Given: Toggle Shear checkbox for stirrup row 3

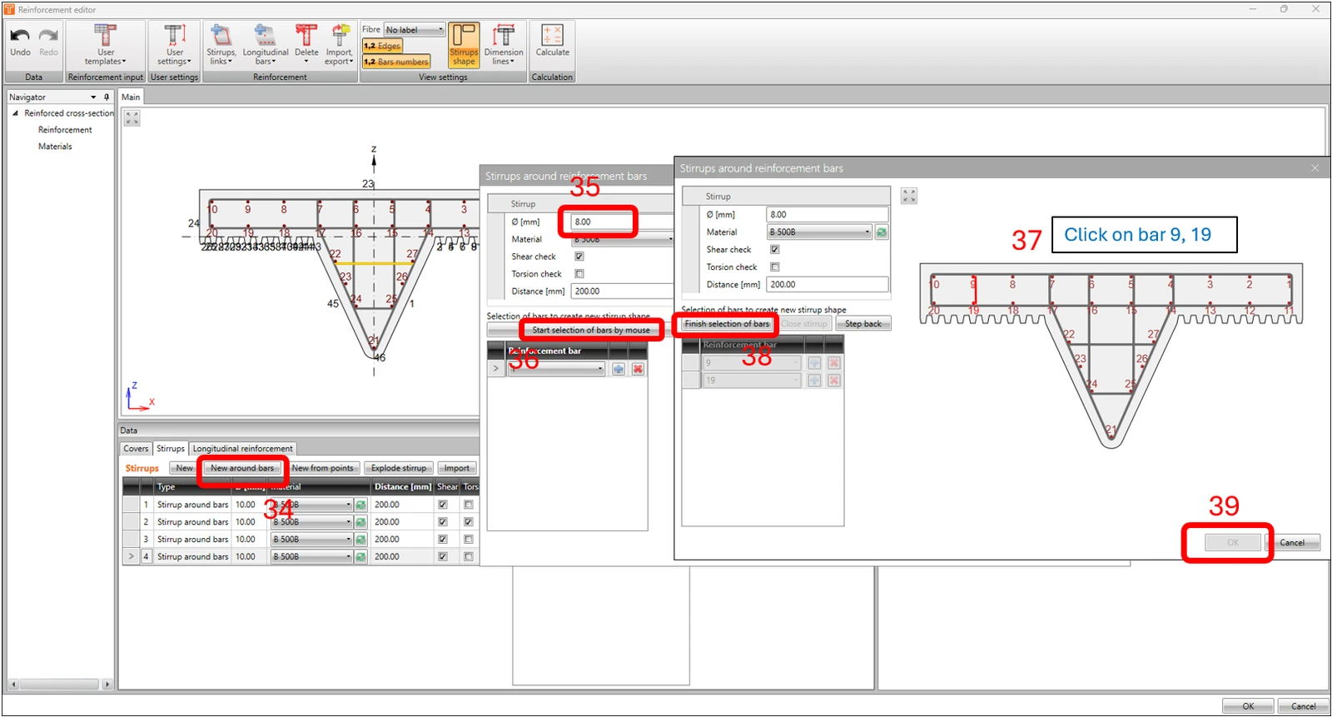Looking at the screenshot, I should [443, 540].
